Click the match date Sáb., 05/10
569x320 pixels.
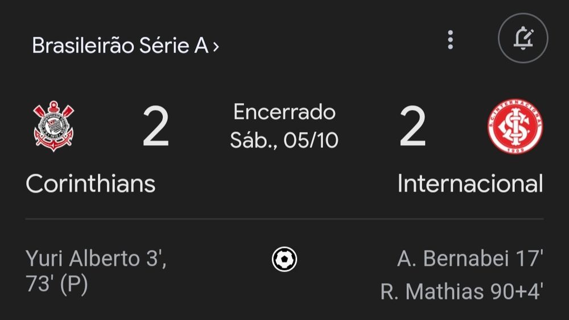click(284, 140)
